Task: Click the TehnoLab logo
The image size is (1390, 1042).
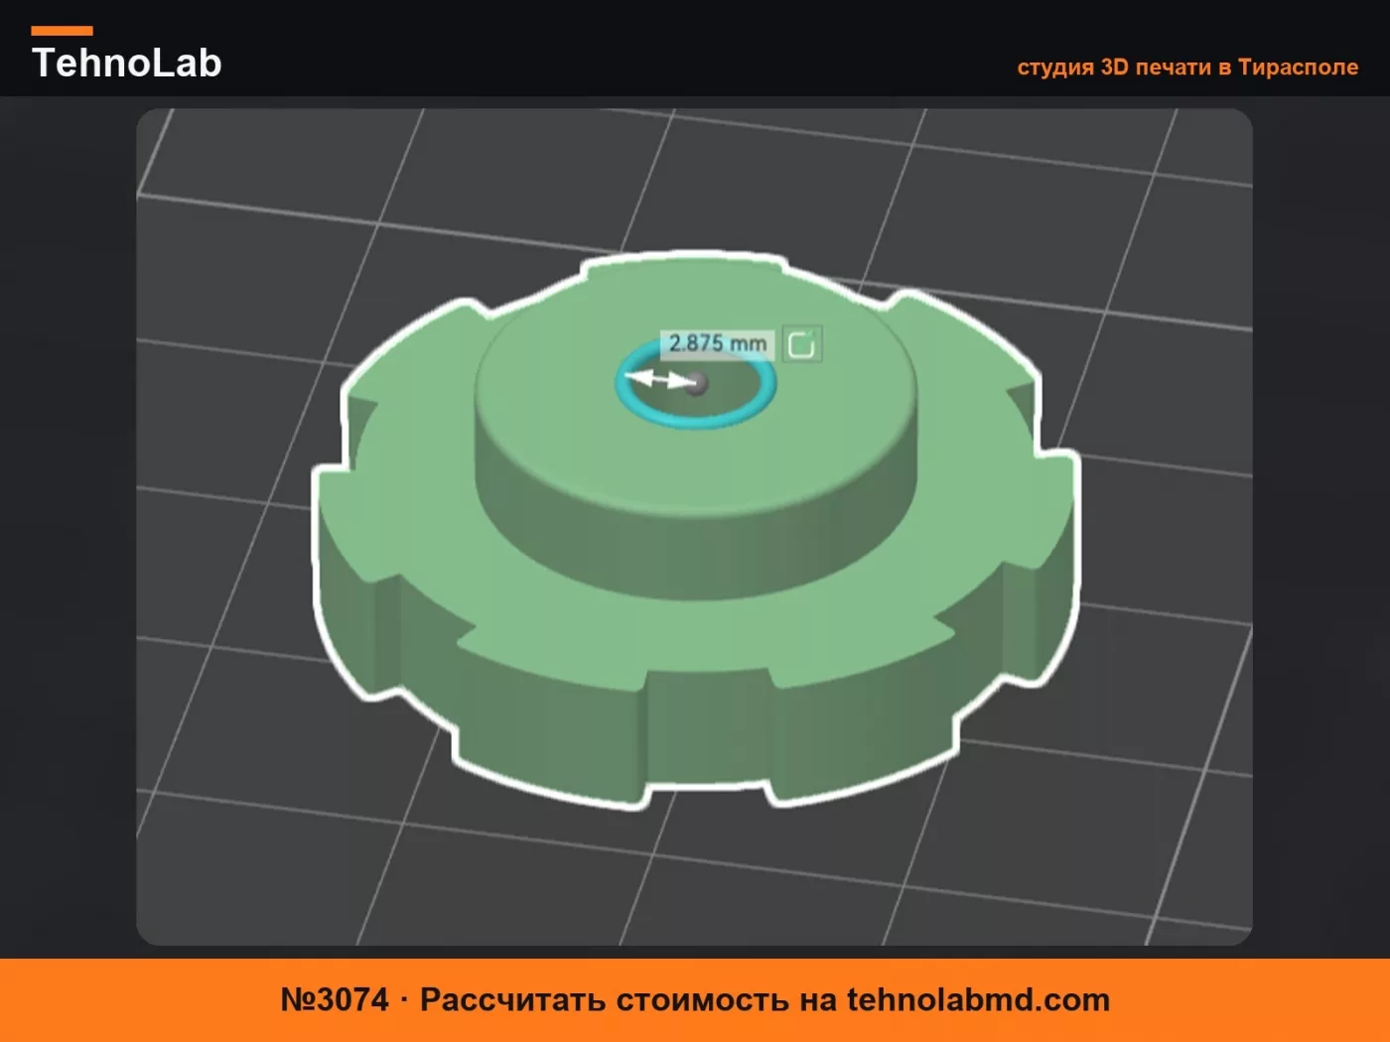Action: tap(126, 56)
